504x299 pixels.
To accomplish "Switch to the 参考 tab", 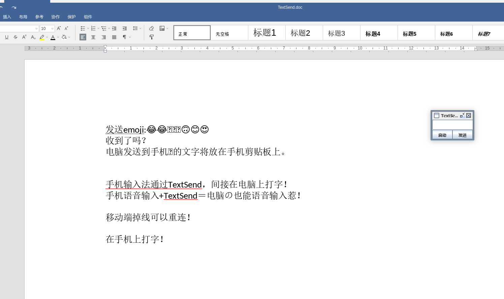I will [39, 17].
